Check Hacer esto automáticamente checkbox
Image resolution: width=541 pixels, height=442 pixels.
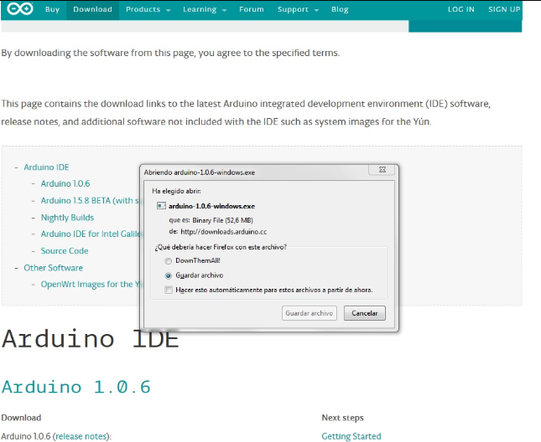tap(169, 290)
